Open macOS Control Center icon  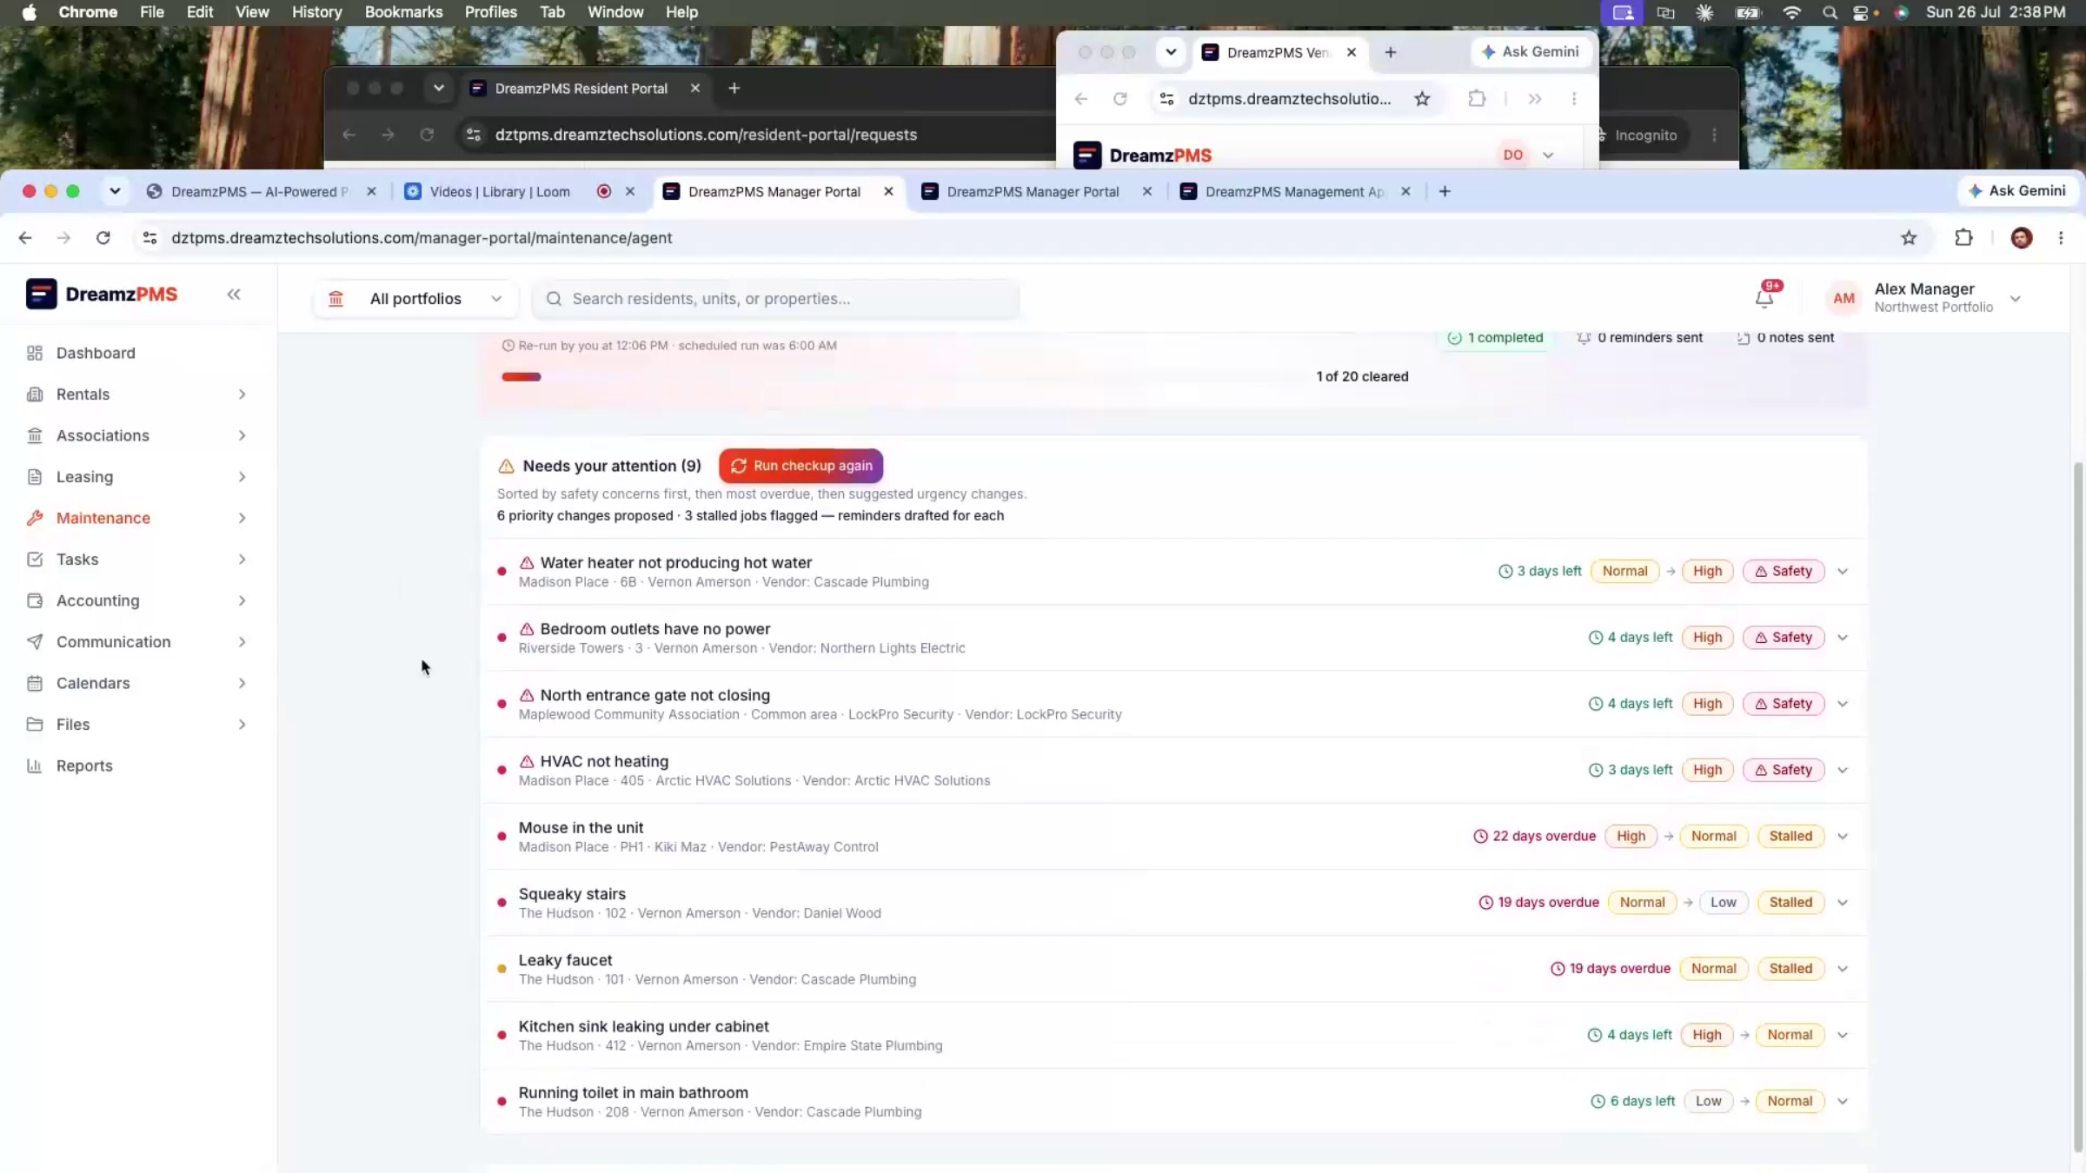pyautogui.click(x=1859, y=12)
